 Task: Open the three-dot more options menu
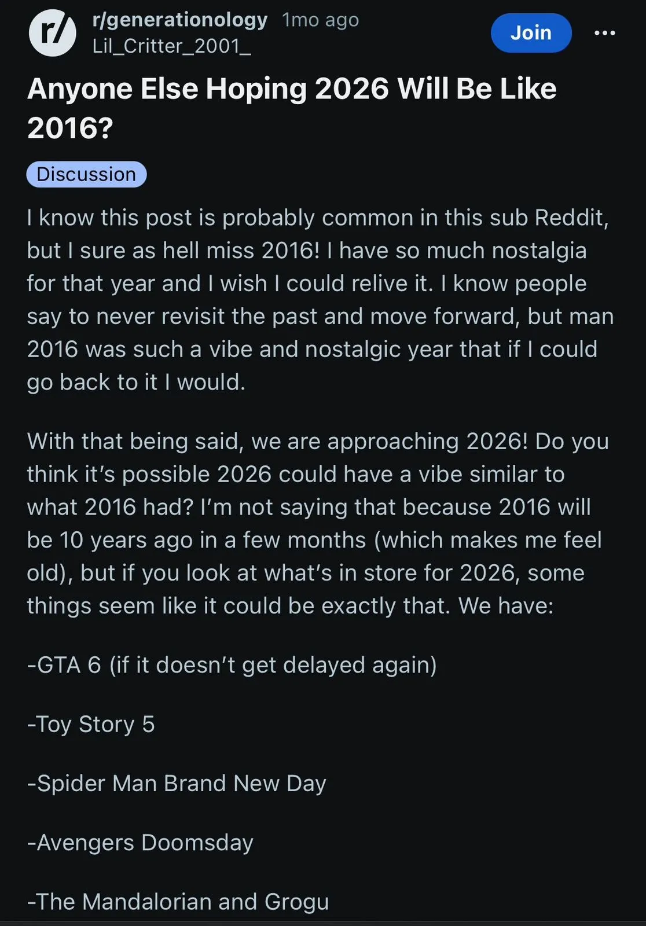[x=605, y=33]
